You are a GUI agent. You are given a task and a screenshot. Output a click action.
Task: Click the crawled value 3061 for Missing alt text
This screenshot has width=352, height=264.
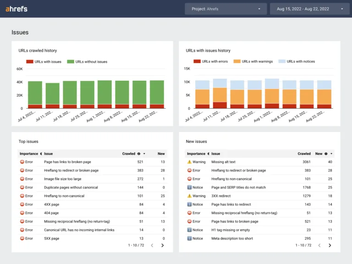tap(307, 162)
